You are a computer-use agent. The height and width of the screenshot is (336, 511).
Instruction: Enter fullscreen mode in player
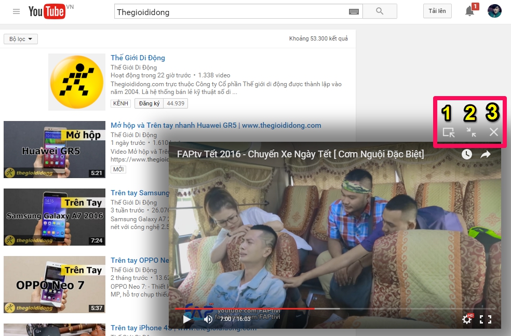486,319
